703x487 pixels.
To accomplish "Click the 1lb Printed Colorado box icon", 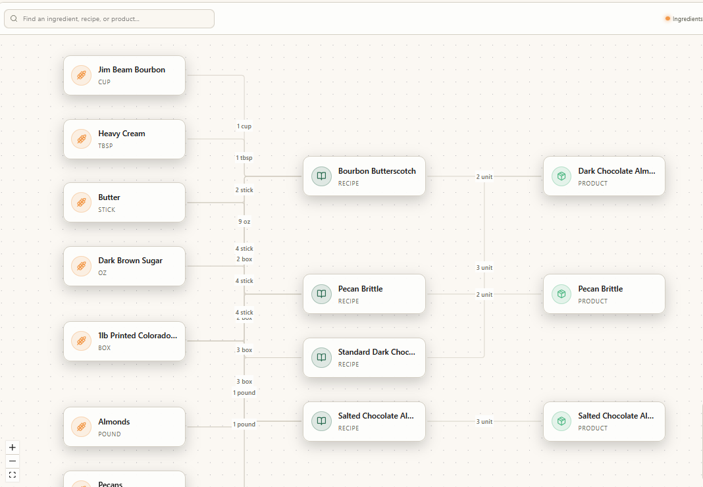I will click(81, 341).
